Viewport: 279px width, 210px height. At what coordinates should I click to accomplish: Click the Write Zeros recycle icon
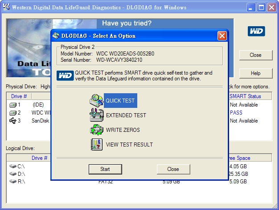[97, 130]
